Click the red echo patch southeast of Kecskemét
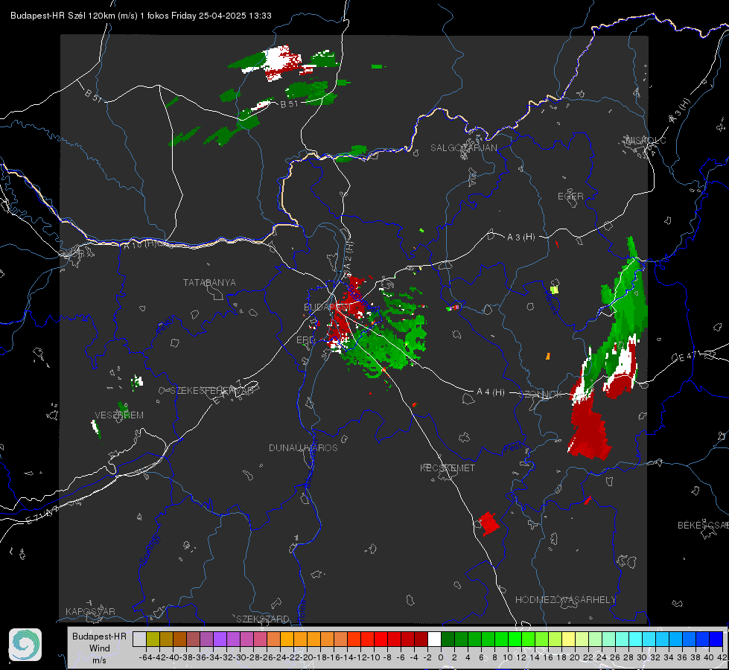 click(x=488, y=523)
